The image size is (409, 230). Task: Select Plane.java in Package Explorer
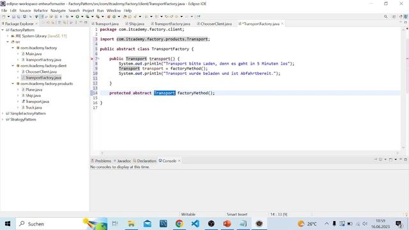point(32,89)
